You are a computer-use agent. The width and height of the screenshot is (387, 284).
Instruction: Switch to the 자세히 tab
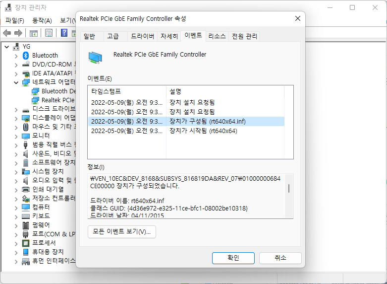click(x=169, y=36)
